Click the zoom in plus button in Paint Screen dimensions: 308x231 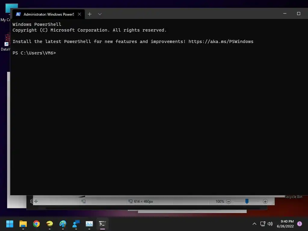(x=265, y=201)
